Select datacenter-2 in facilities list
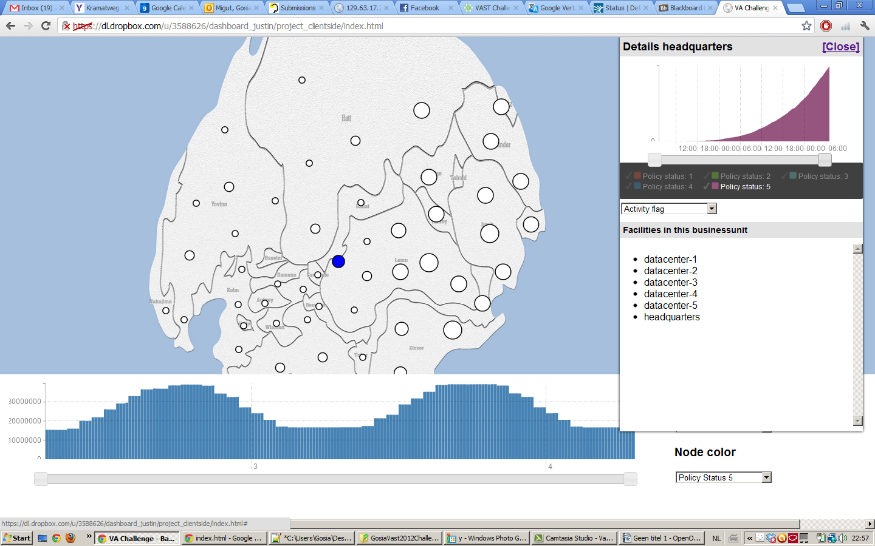The image size is (875, 546). (x=670, y=271)
